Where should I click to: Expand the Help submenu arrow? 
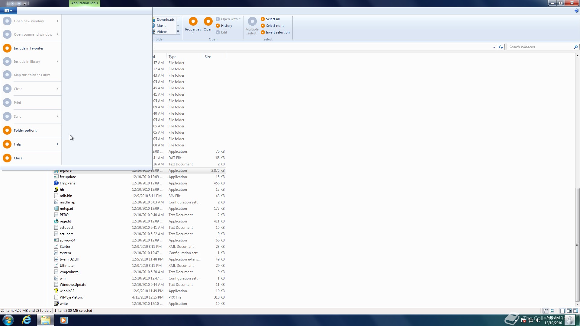[57, 144]
